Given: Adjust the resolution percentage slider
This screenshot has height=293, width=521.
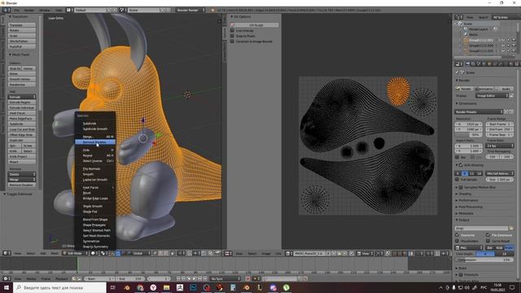Looking at the screenshot, I should click(x=469, y=135).
